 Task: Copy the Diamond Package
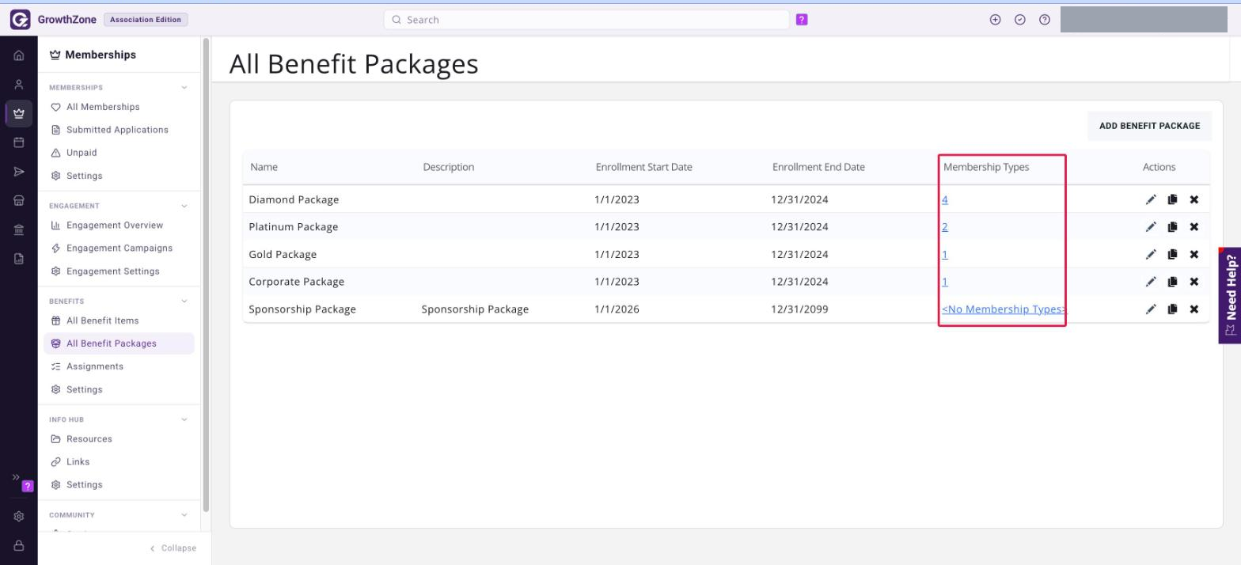pyautogui.click(x=1172, y=199)
